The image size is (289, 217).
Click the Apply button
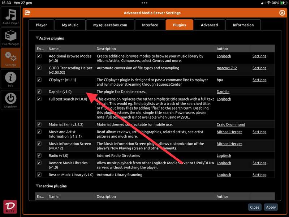[271, 207]
